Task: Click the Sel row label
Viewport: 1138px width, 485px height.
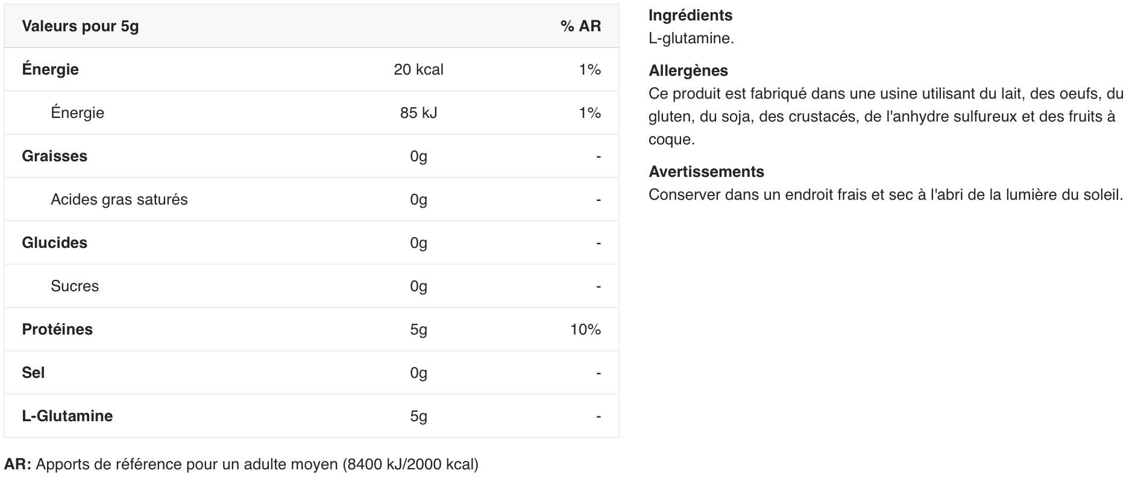Action: pyautogui.click(x=33, y=373)
